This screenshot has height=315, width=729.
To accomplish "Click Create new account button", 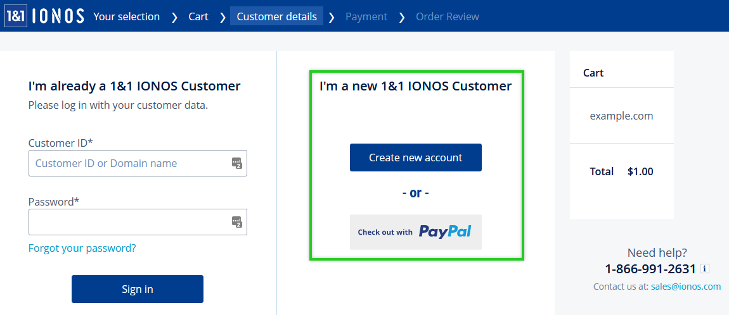I will 416,157.
